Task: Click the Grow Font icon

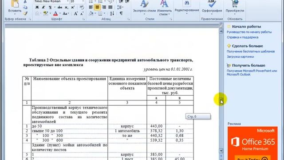Action: click(x=75, y=13)
